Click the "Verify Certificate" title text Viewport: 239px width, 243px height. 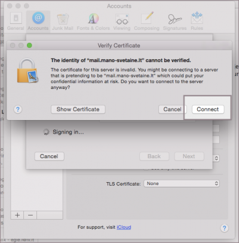(x=119, y=45)
